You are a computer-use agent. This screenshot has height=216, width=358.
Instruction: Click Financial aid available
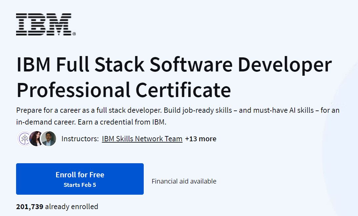pos(184,181)
